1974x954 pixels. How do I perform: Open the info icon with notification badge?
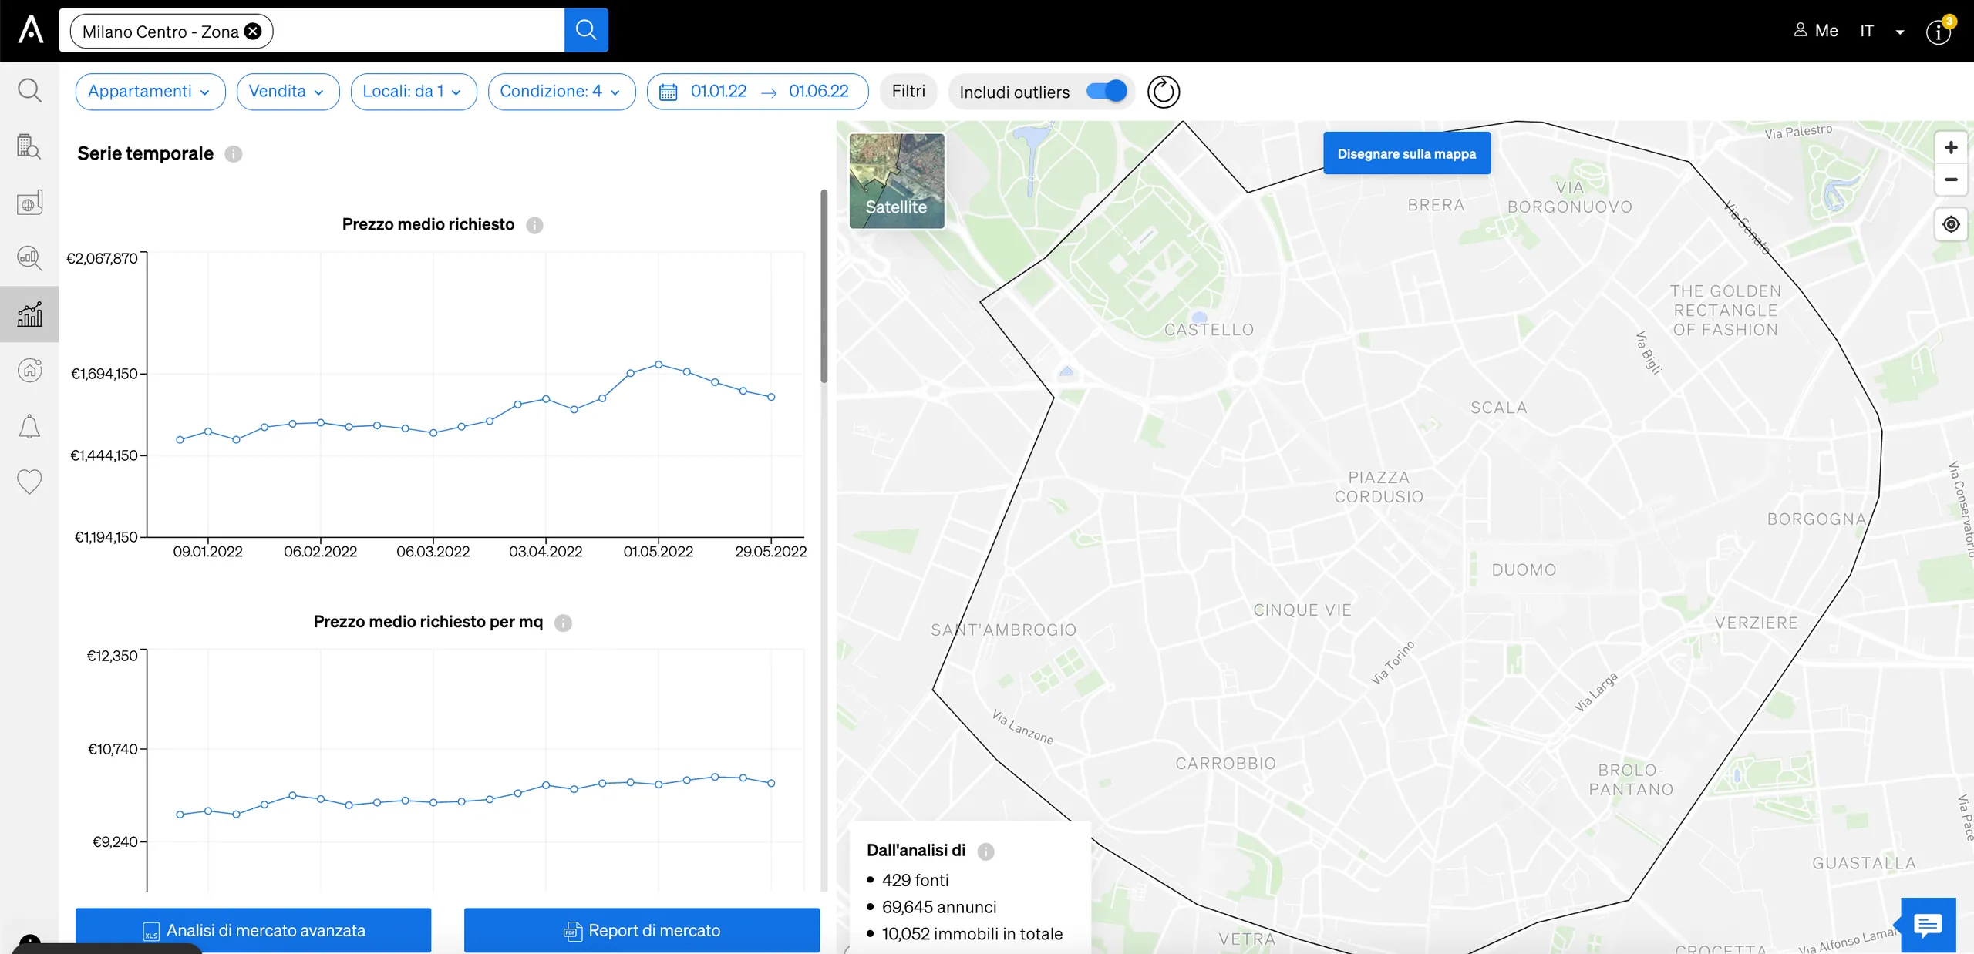(1939, 32)
